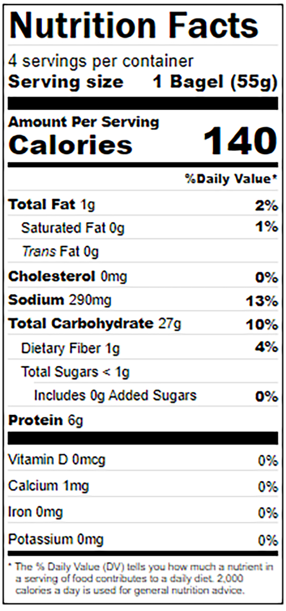Viewport: 286px width, 611px height.
Task: Select the Total Fat 1g row
Action: (143, 205)
